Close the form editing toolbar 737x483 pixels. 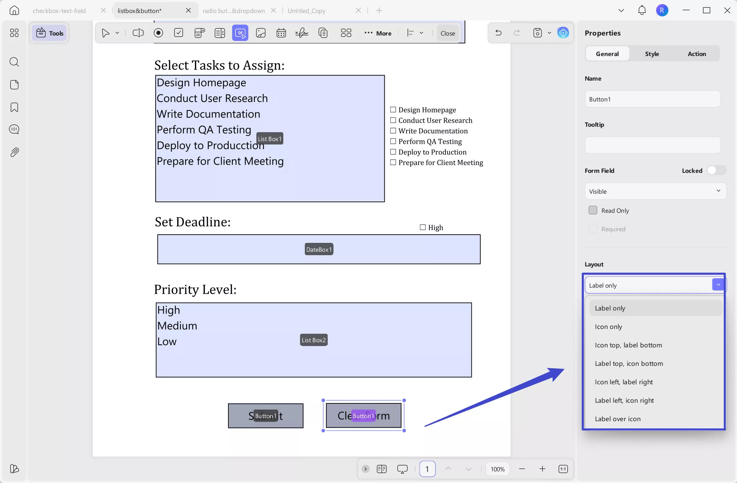[x=448, y=33]
